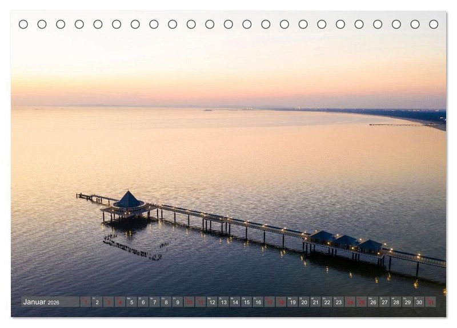Screen dimensions: 457x328
Task: Select day 15 in the calendar strip
Action: [247, 302]
